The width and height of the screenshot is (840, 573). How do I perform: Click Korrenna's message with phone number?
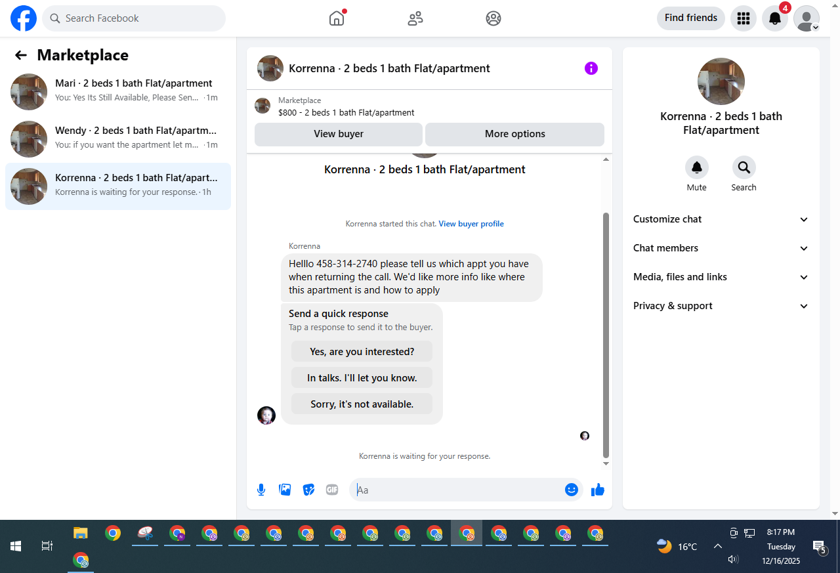pyautogui.click(x=411, y=277)
